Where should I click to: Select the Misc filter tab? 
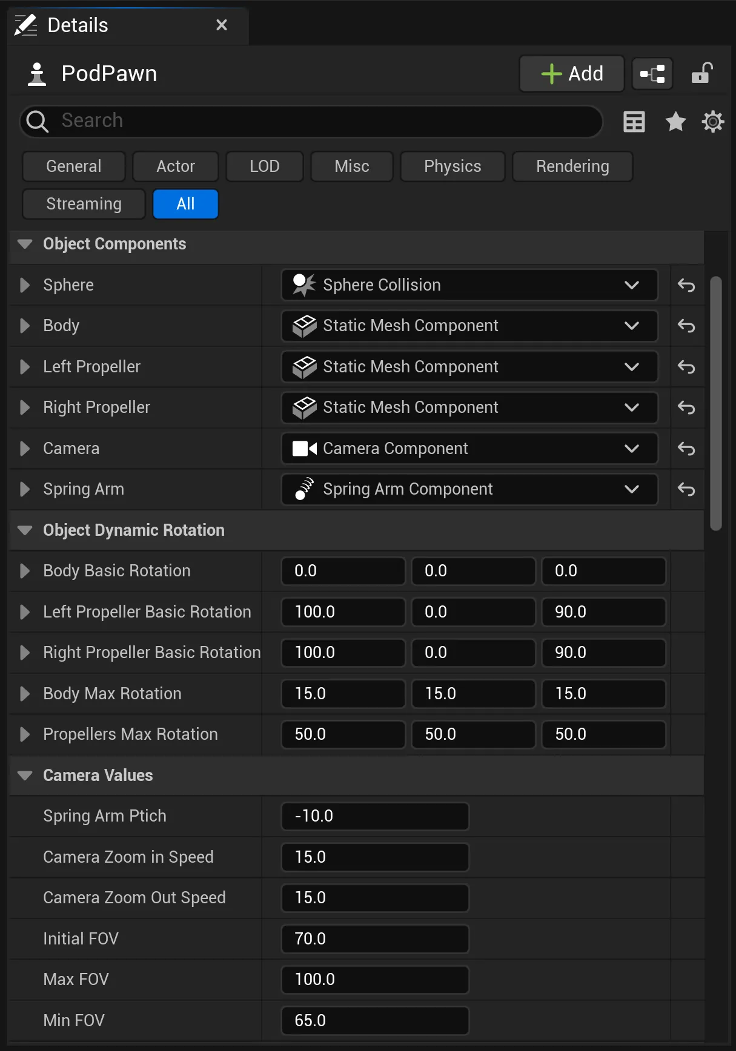click(x=352, y=166)
